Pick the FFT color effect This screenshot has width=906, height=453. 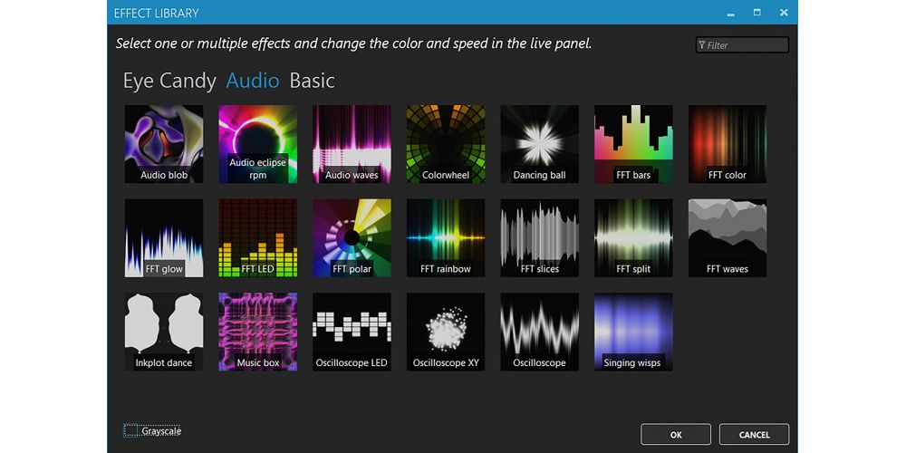click(x=728, y=144)
